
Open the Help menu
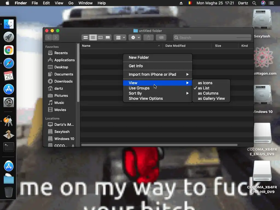102,3
